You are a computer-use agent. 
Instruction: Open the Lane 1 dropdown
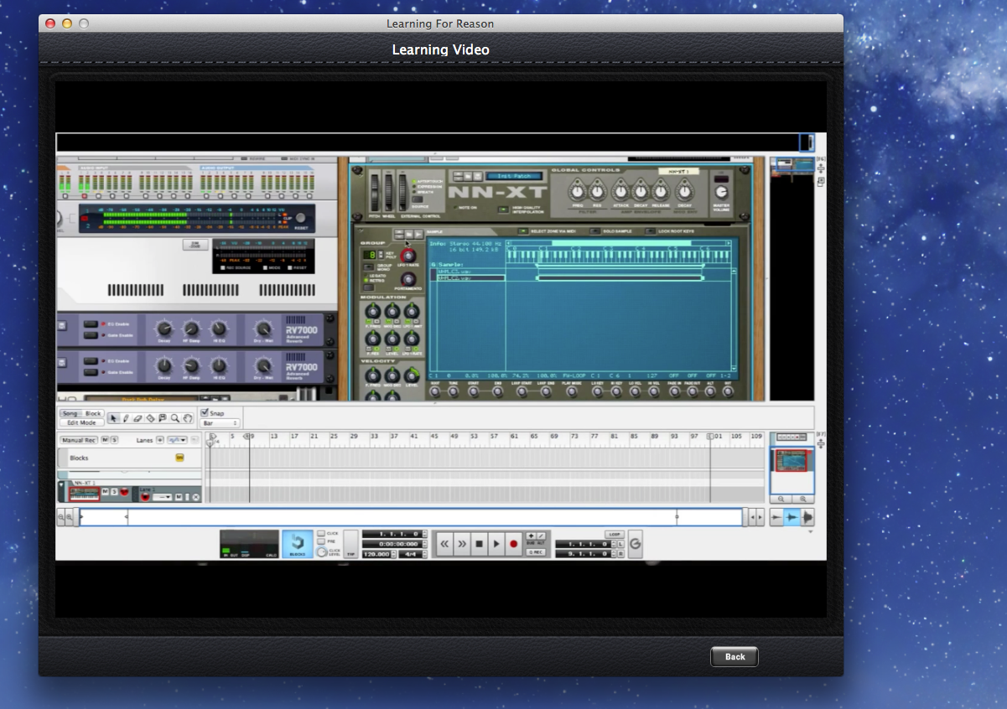162,497
